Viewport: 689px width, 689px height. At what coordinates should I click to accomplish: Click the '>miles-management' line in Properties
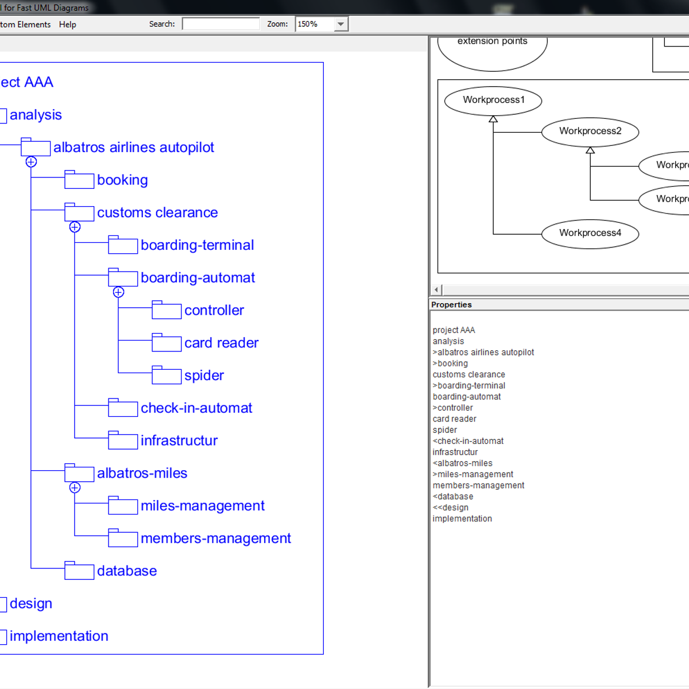[x=473, y=474]
